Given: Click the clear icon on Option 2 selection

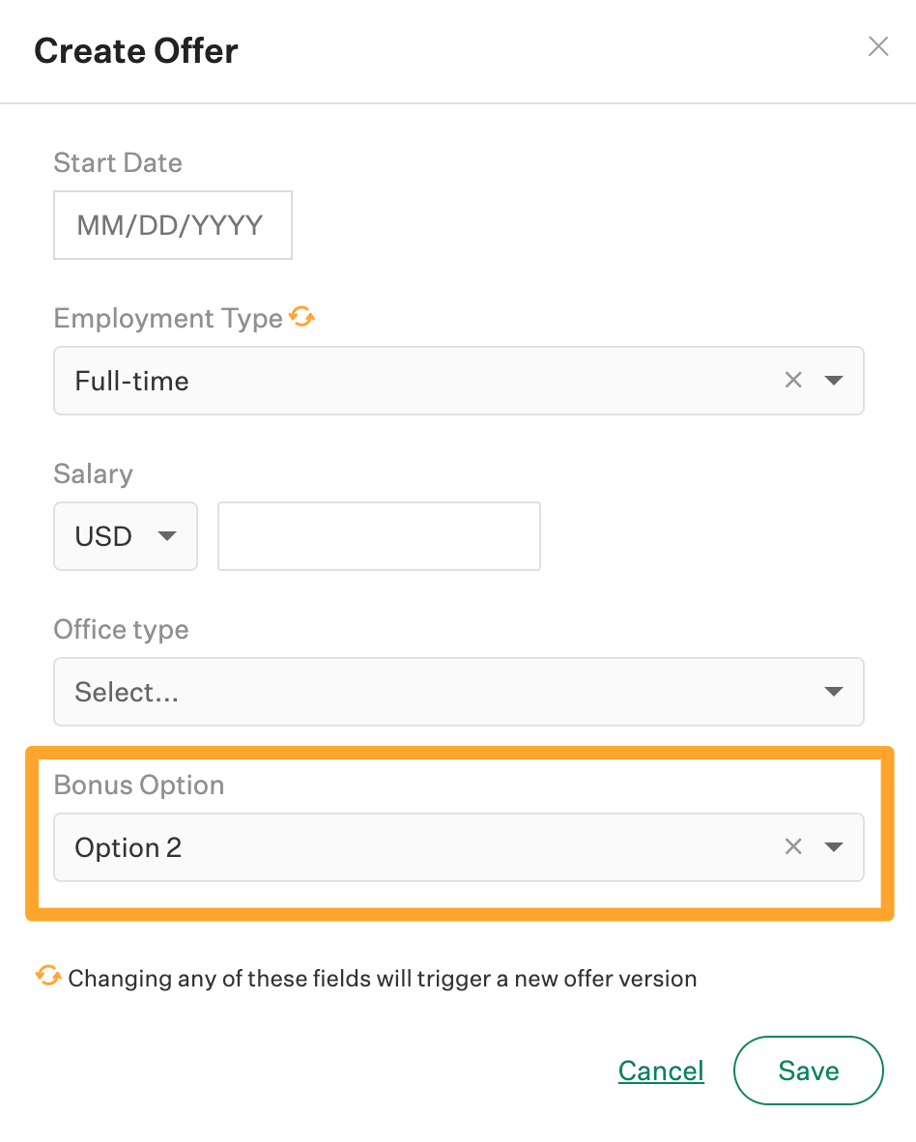Looking at the screenshot, I should 793,846.
